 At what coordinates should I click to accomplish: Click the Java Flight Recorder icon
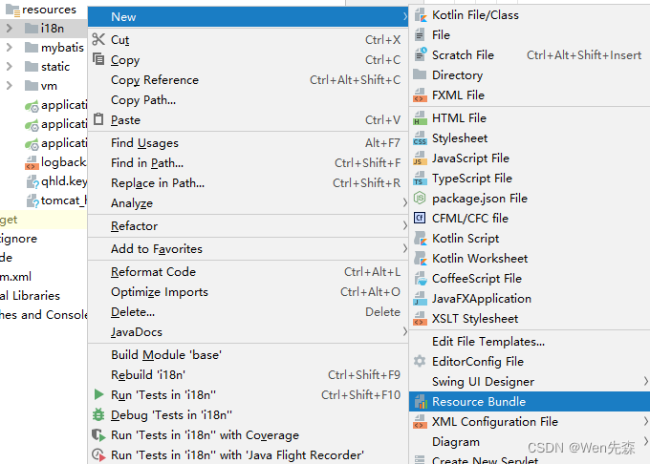98,455
